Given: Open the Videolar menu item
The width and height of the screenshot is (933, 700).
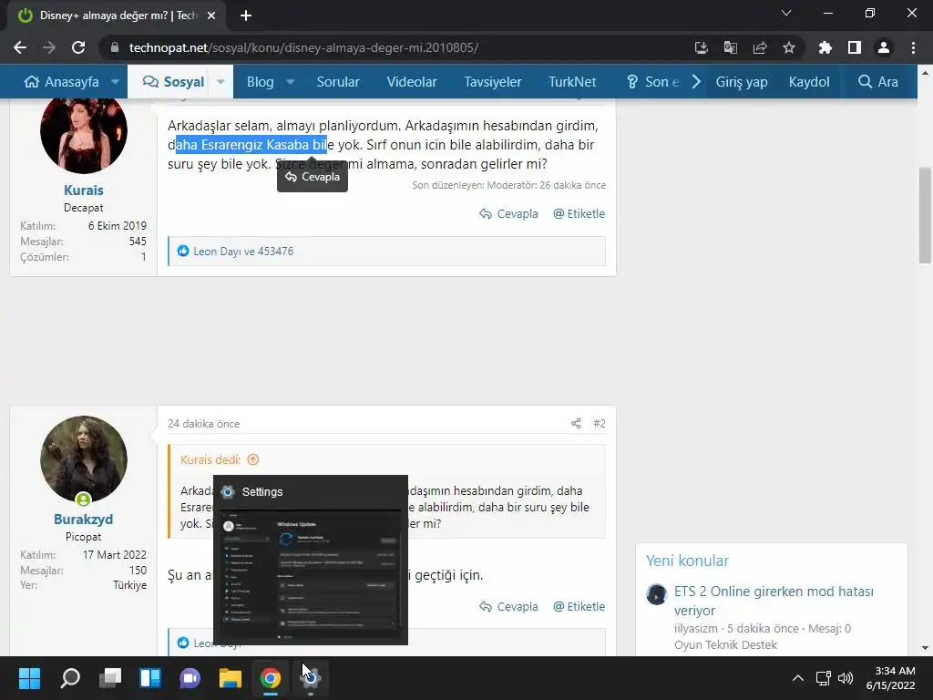Looking at the screenshot, I should click(x=412, y=81).
